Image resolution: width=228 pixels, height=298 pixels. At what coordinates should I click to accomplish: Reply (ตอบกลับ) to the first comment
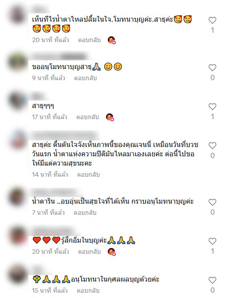click(89, 40)
